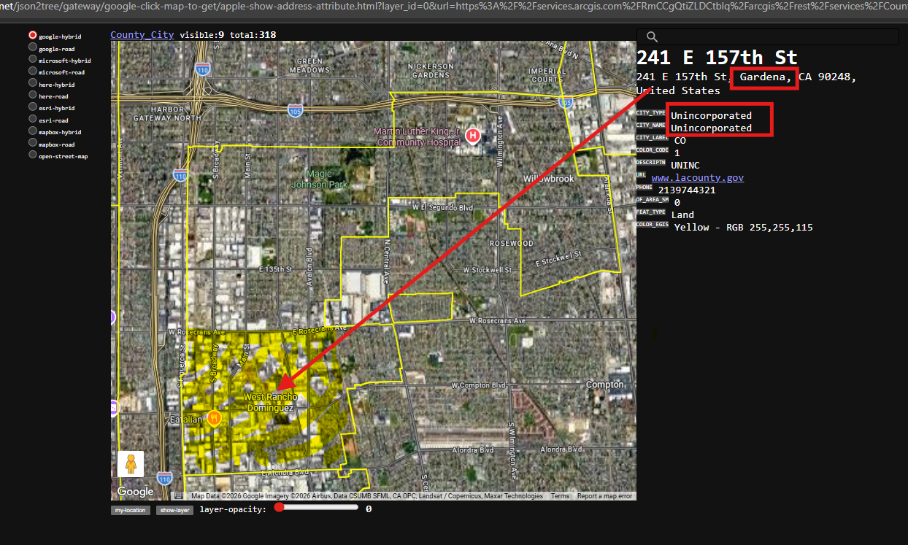Click the orange restaurant marker near Eatalian
The width and height of the screenshot is (908, 545).
pyautogui.click(x=214, y=418)
